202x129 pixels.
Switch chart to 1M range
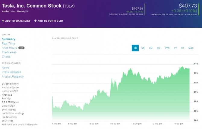[151, 48]
